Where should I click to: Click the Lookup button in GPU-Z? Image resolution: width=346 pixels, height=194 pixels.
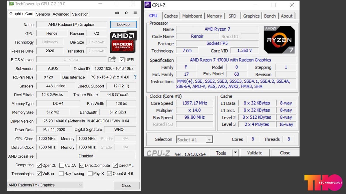tap(123, 25)
